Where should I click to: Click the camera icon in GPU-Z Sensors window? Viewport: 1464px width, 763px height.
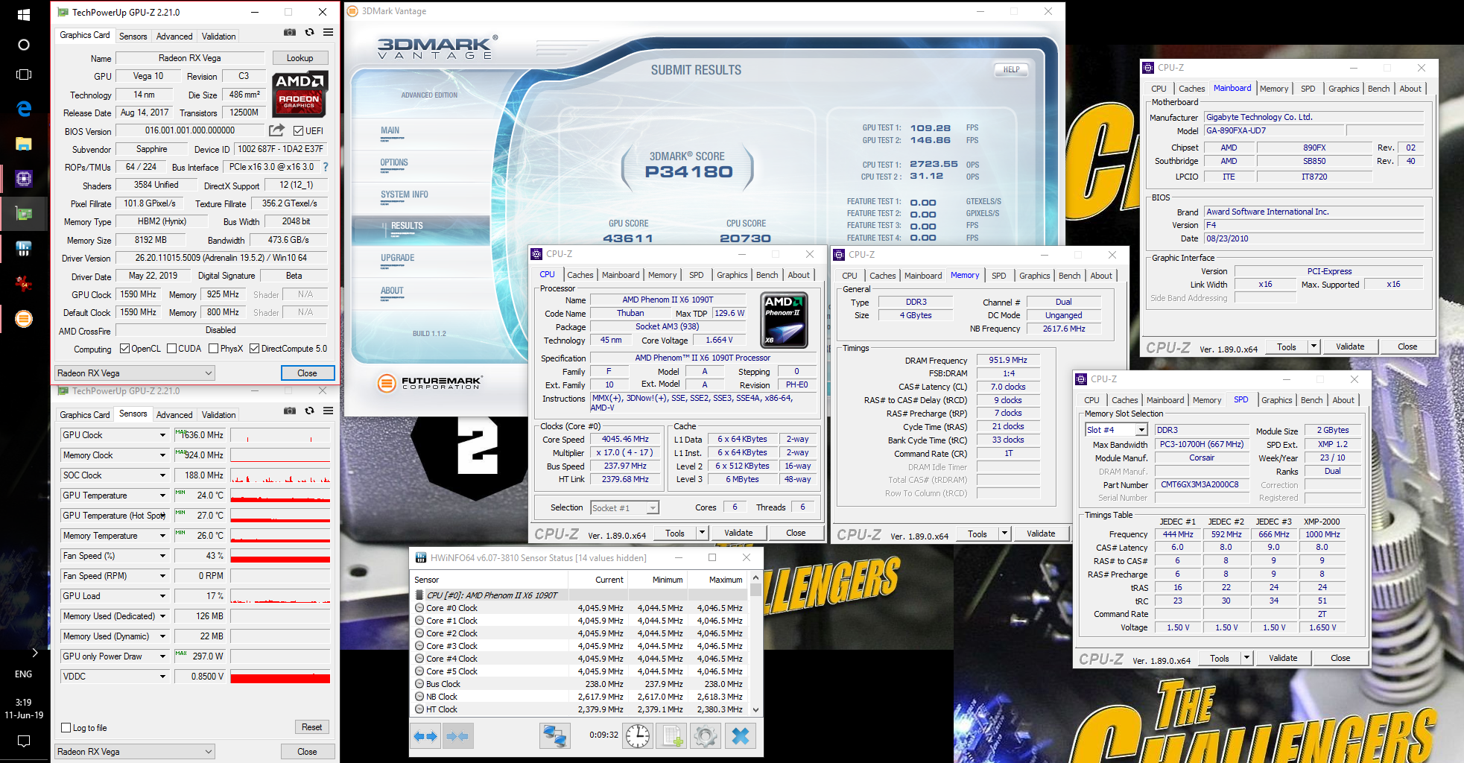point(290,411)
